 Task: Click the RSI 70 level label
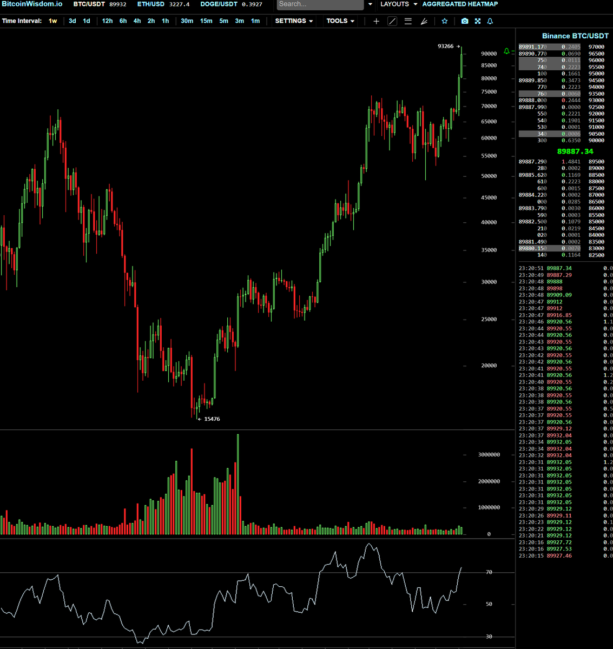489,572
